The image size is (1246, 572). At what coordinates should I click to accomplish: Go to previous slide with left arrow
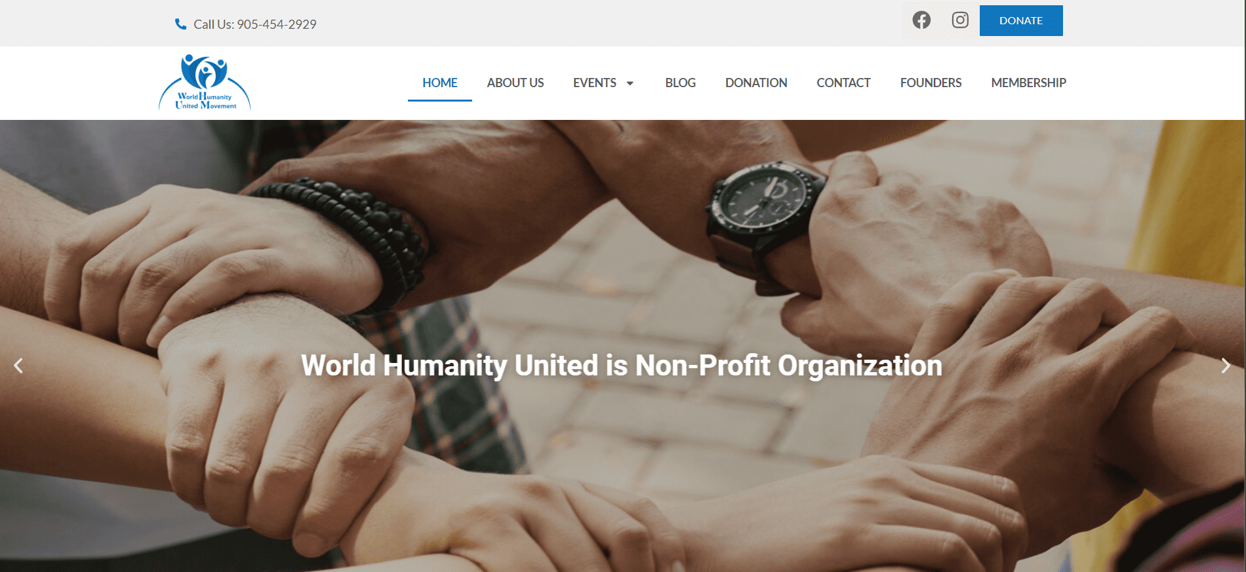(18, 366)
